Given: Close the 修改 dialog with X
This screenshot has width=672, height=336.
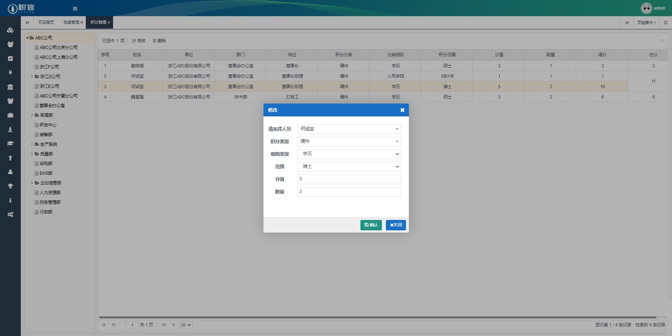Looking at the screenshot, I should click(x=402, y=110).
